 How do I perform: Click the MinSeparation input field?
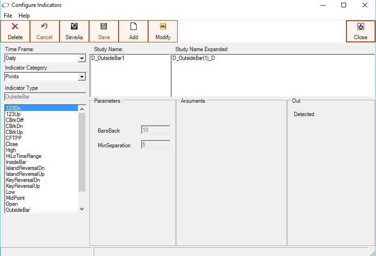155,145
